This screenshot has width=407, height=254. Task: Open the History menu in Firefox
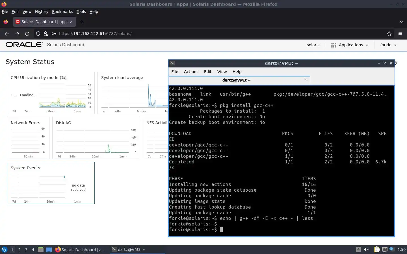42,12
